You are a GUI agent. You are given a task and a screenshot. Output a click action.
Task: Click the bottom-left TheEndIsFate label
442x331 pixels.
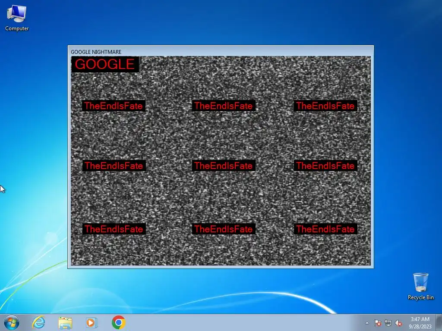pyautogui.click(x=114, y=229)
